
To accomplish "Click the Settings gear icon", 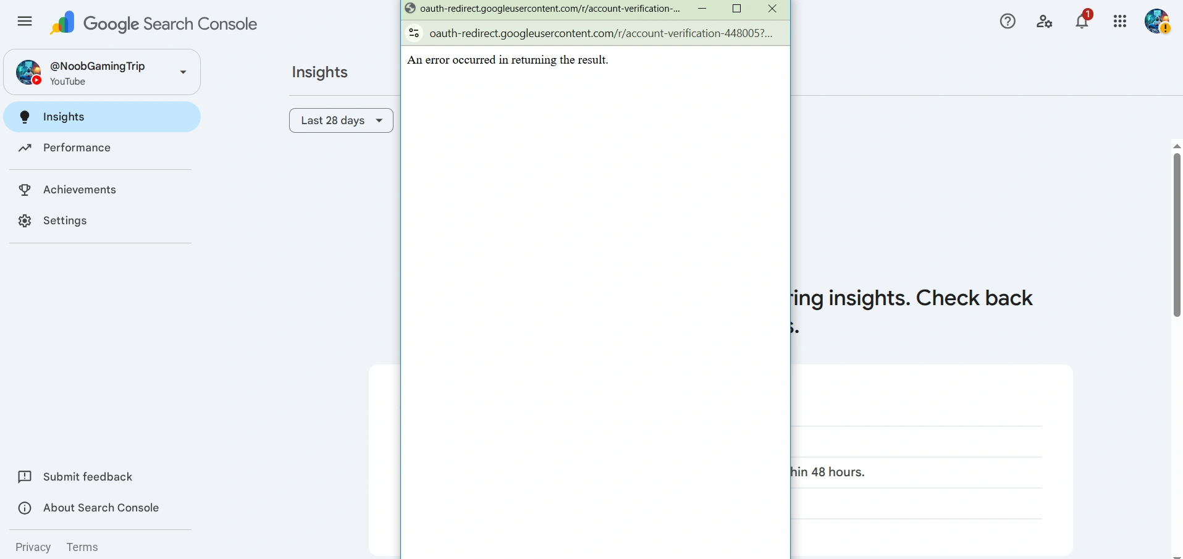I will click(25, 221).
